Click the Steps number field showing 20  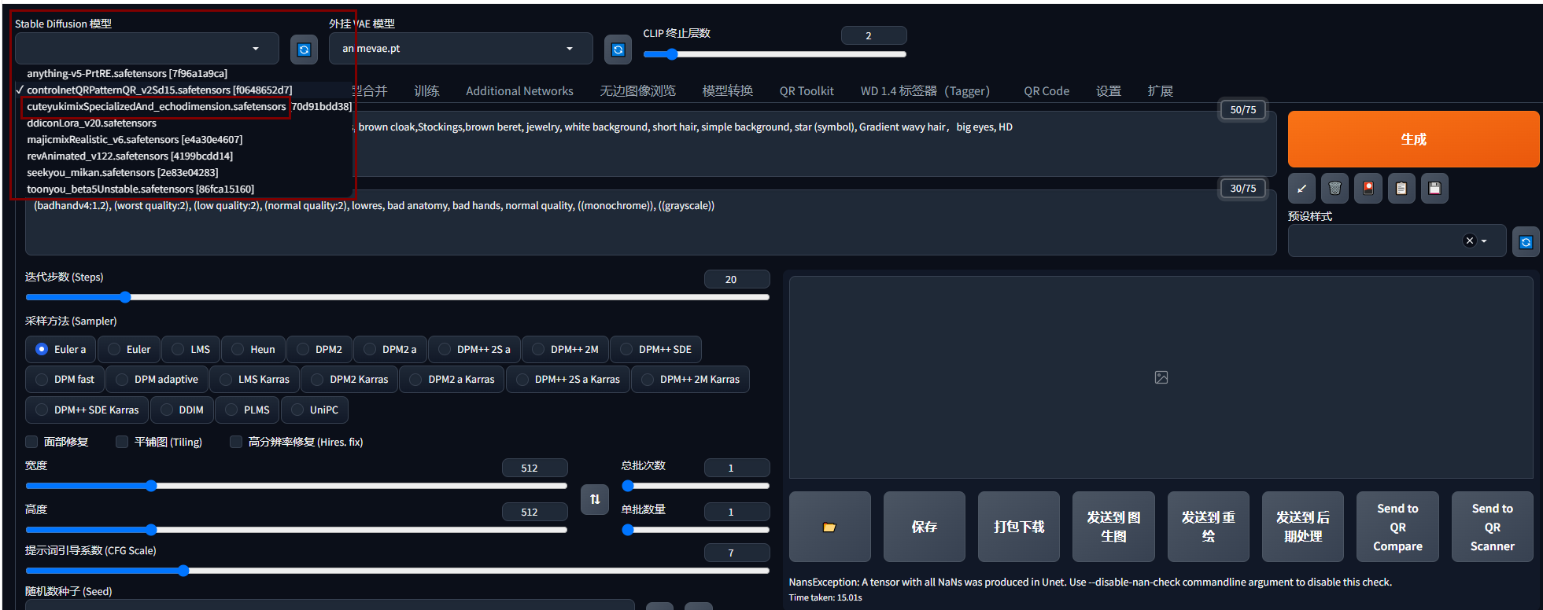point(736,279)
